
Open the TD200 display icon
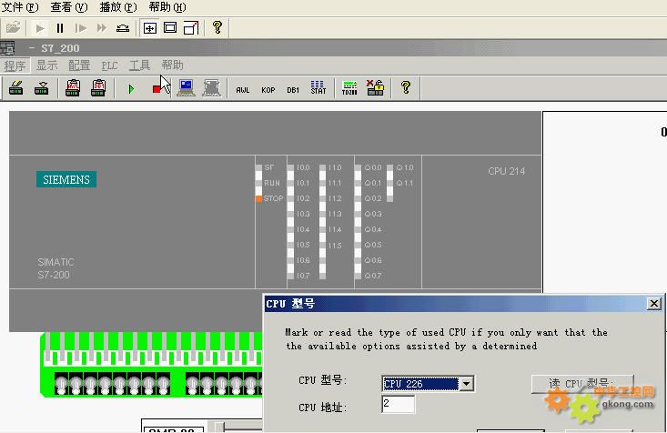(349, 88)
